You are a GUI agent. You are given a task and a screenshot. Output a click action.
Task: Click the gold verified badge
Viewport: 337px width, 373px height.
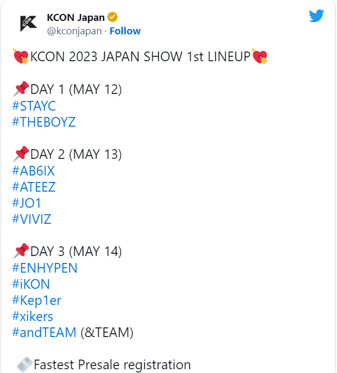pos(112,17)
